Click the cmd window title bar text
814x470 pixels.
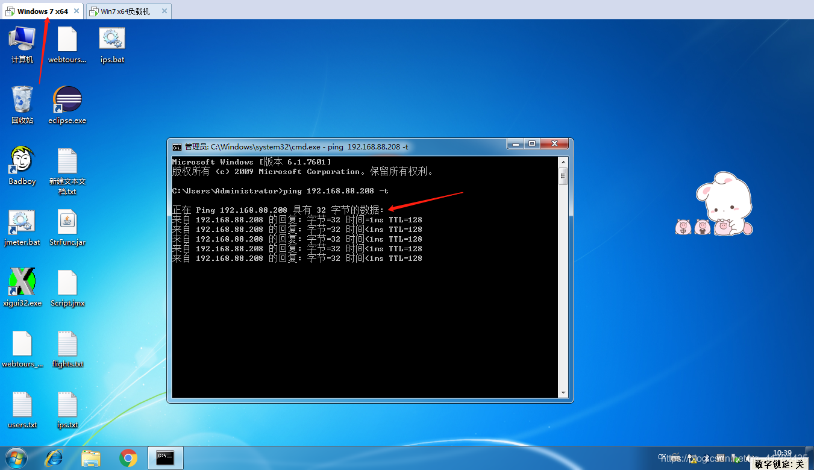pos(296,147)
